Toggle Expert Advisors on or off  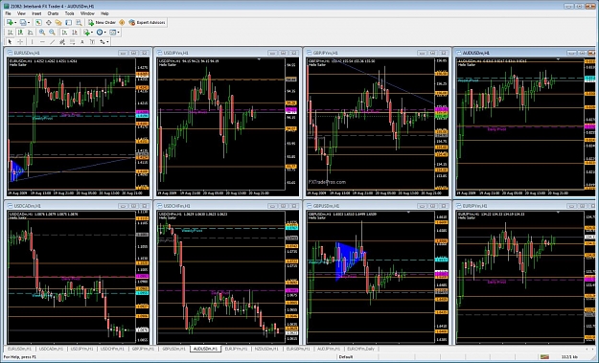147,23
